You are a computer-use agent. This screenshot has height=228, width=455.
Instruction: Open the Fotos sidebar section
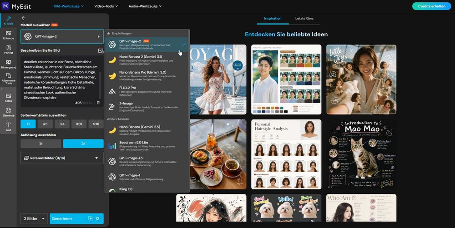[x=8, y=98]
